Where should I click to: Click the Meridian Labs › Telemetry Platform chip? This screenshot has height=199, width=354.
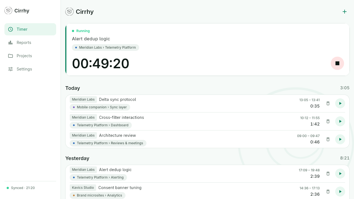(x=105, y=48)
